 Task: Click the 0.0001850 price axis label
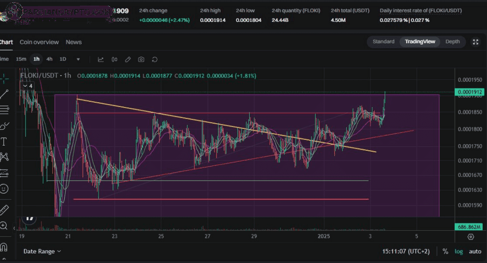(x=470, y=112)
